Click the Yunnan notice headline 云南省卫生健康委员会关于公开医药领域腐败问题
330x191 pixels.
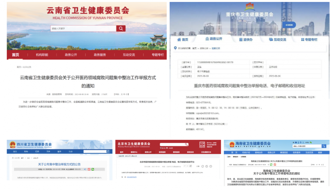88,82
